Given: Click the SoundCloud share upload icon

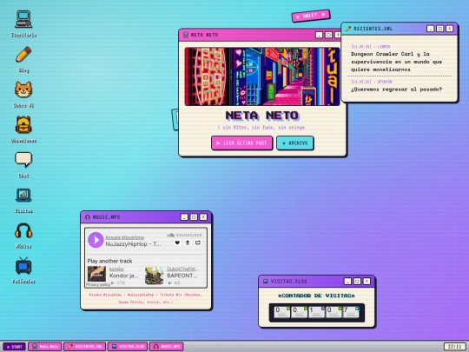Looking at the screenshot, I should [188, 242].
